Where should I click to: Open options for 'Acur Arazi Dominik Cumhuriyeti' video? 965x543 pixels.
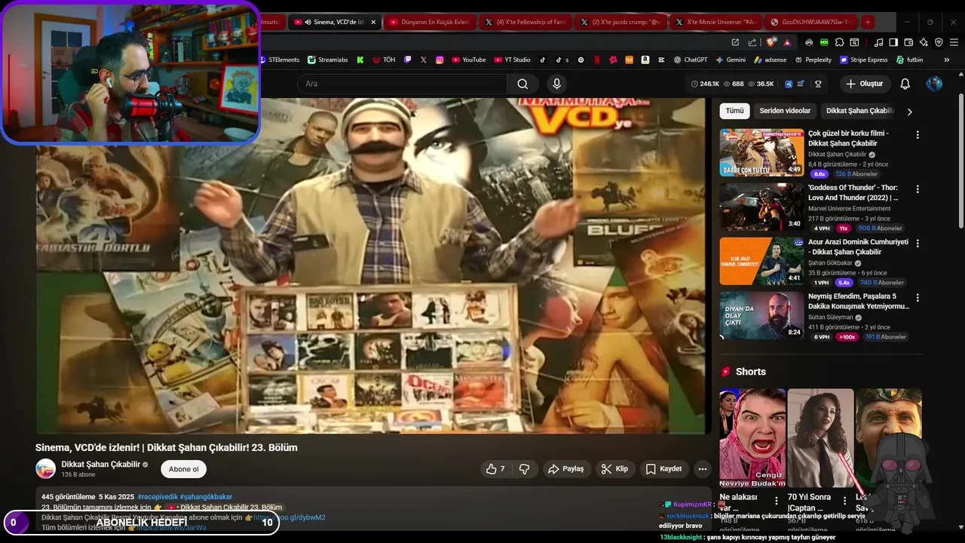[918, 244]
